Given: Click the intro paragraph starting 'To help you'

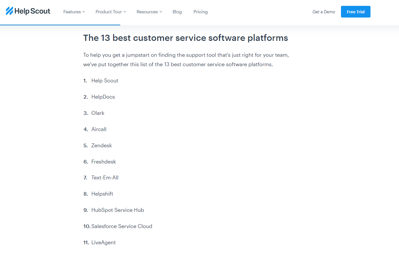Looking at the screenshot, I should tap(186, 60).
